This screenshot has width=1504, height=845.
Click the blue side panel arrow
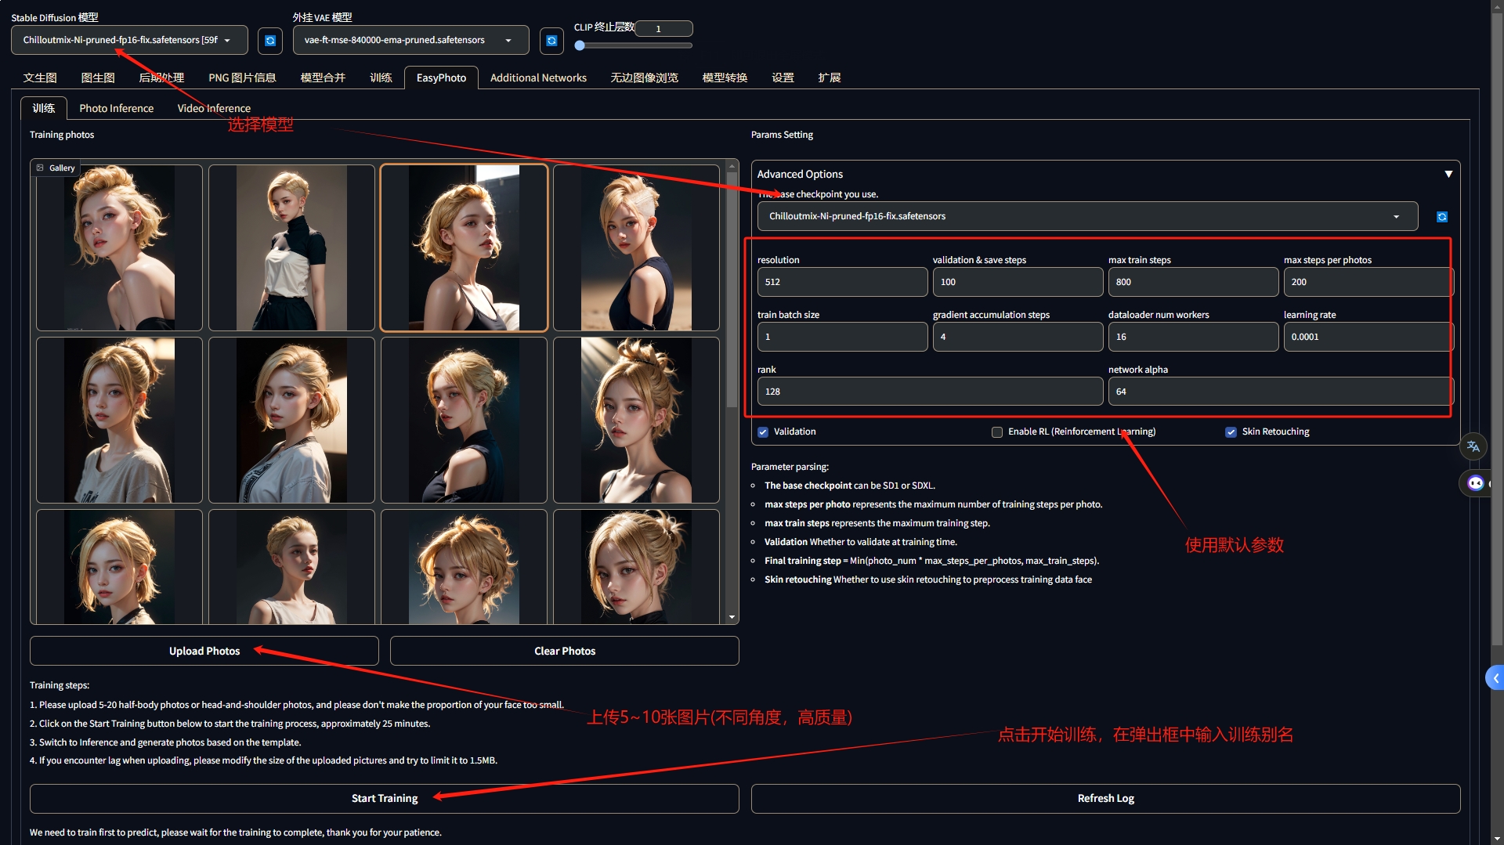pos(1495,678)
